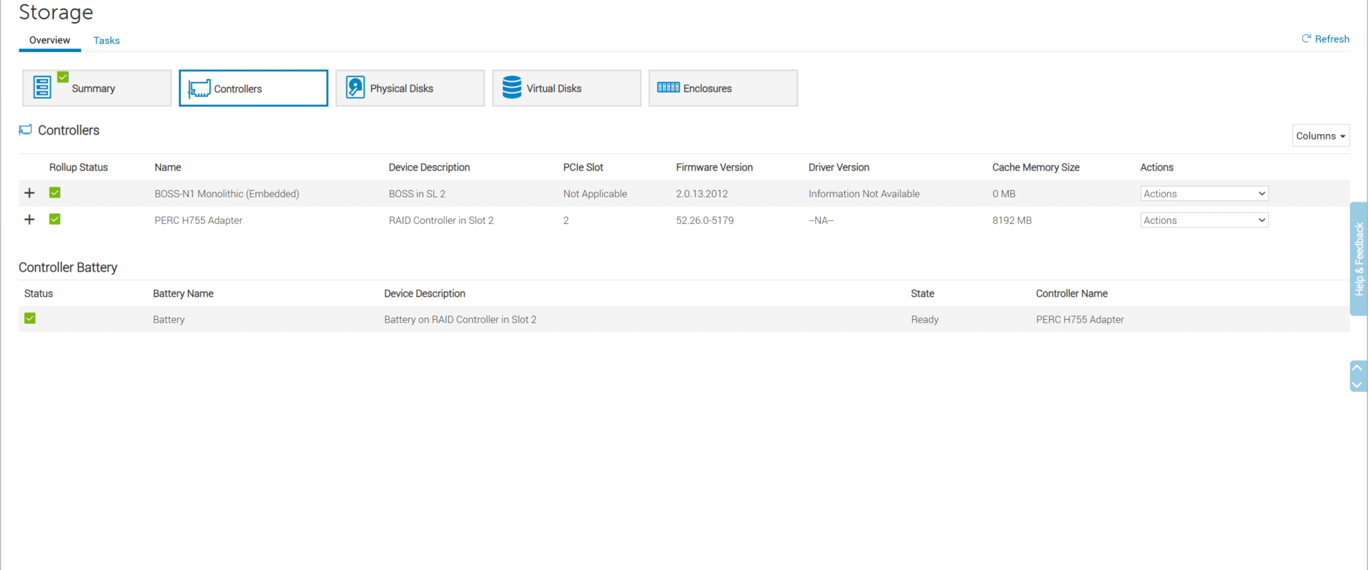Image resolution: width=1368 pixels, height=570 pixels.
Task: Click the Cache Memory Size column header
Action: [x=1035, y=167]
